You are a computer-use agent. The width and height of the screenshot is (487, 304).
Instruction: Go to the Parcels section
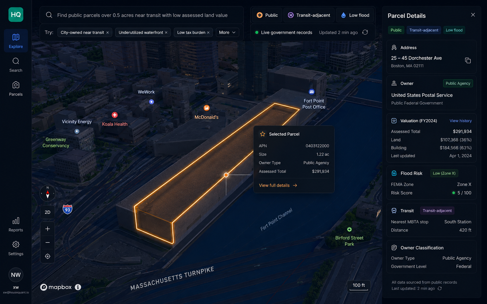16,89
